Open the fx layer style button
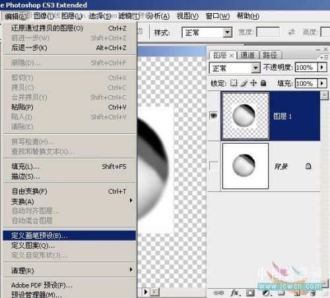The height and width of the screenshot is (298, 330). [235, 293]
